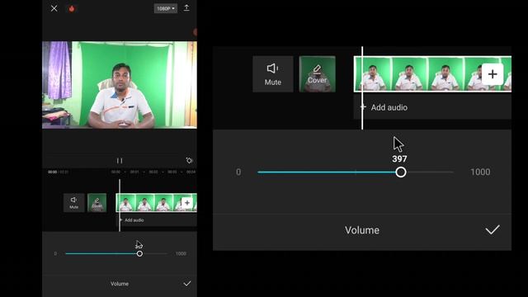The image size is (528, 297).
Task: Tap the red flame icon at top
Action: click(72, 8)
